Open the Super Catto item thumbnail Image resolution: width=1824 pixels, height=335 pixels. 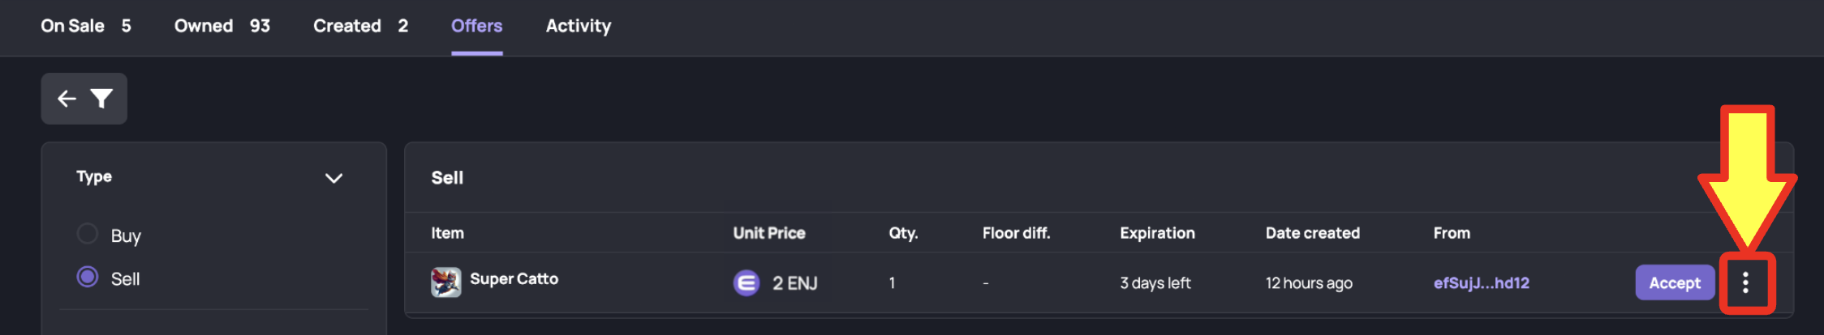[x=445, y=282]
